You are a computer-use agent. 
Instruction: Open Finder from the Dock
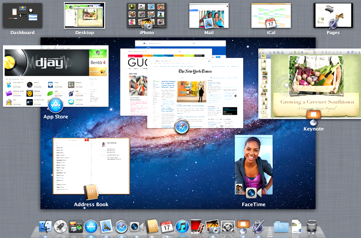click(45, 227)
